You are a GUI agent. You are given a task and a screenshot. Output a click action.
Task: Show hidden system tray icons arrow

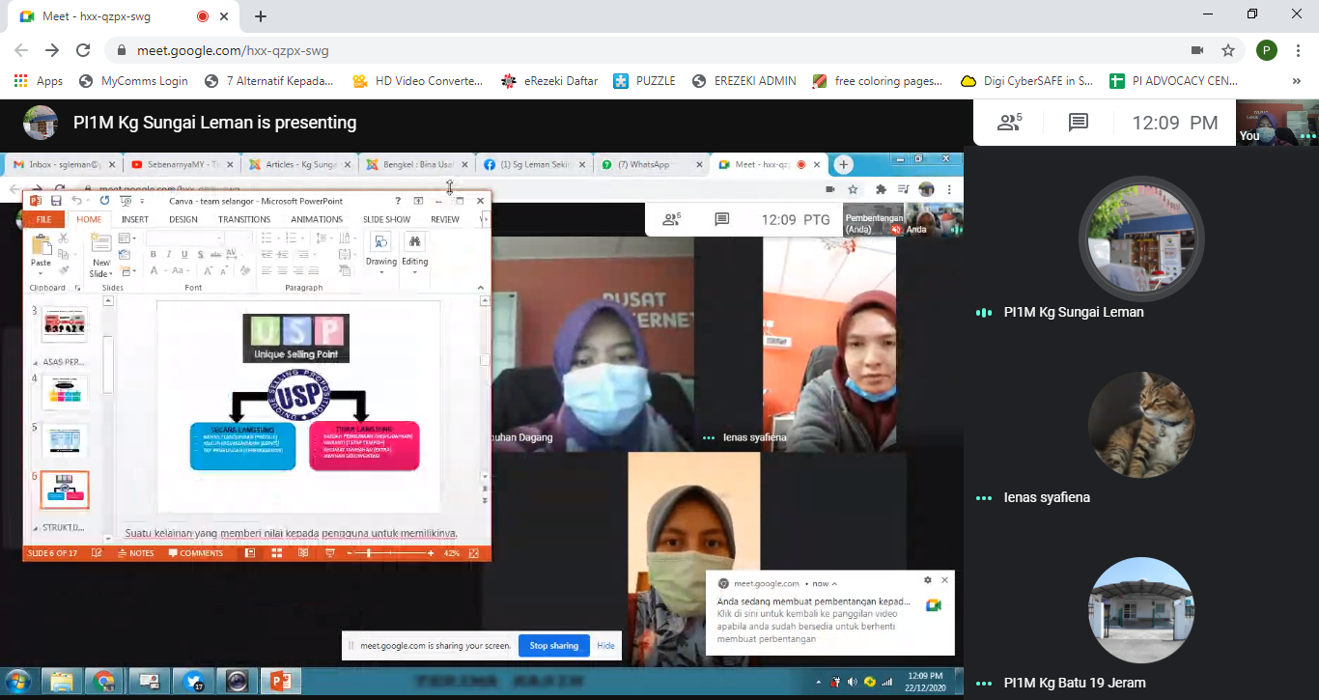817,682
